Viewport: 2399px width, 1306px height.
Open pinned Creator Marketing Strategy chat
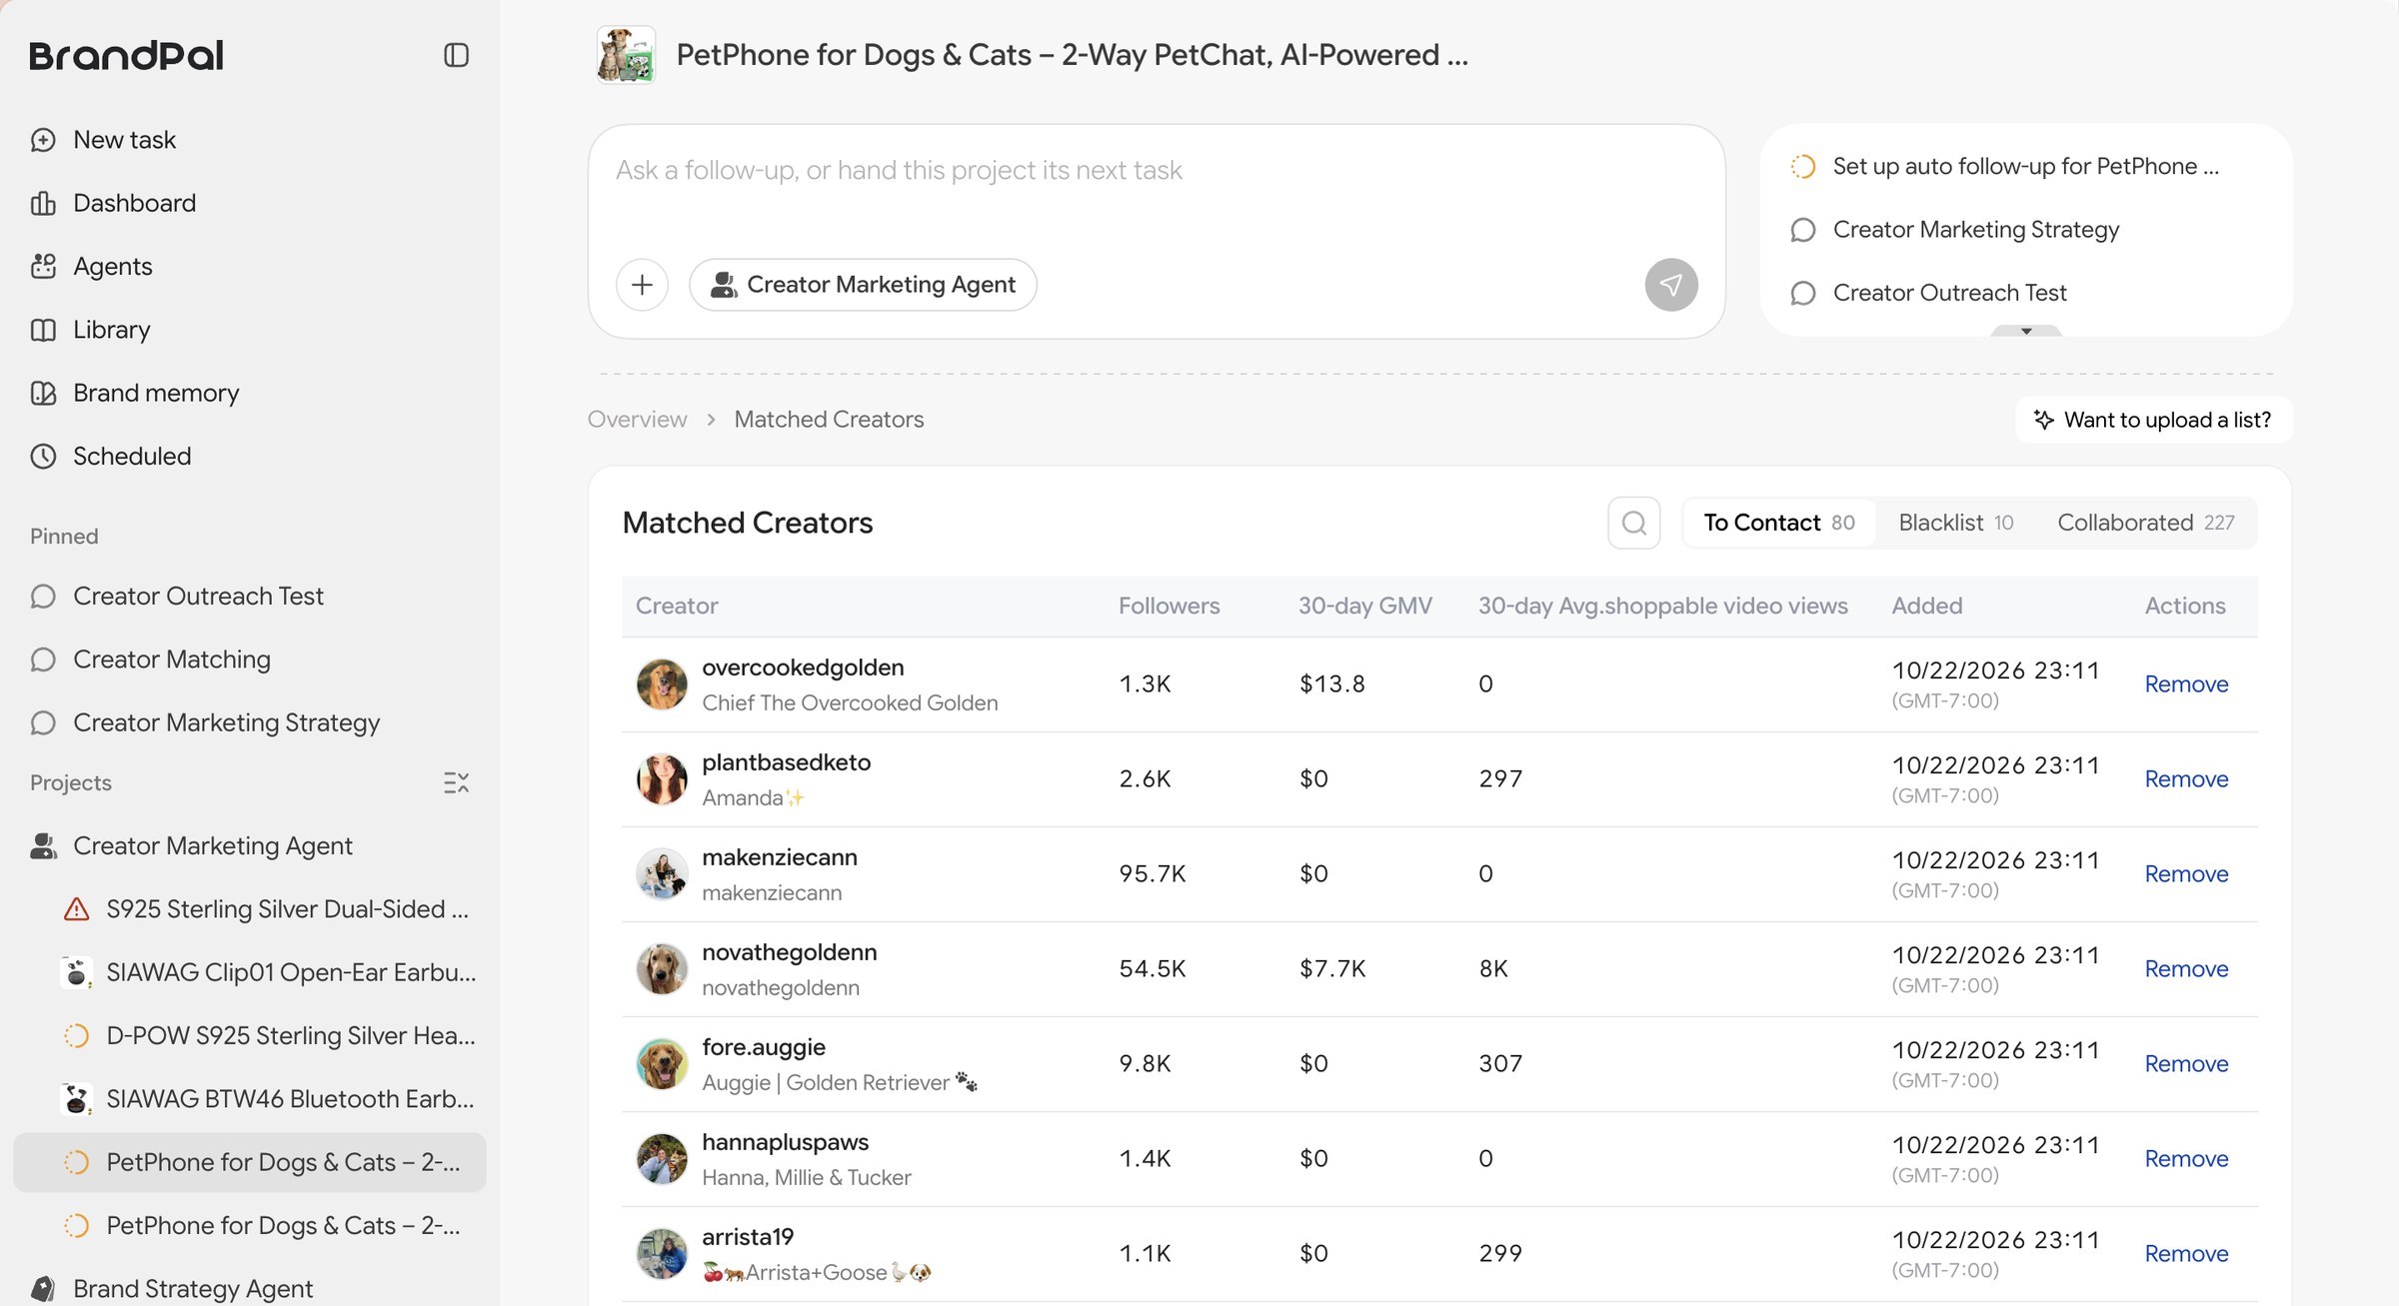click(205, 722)
